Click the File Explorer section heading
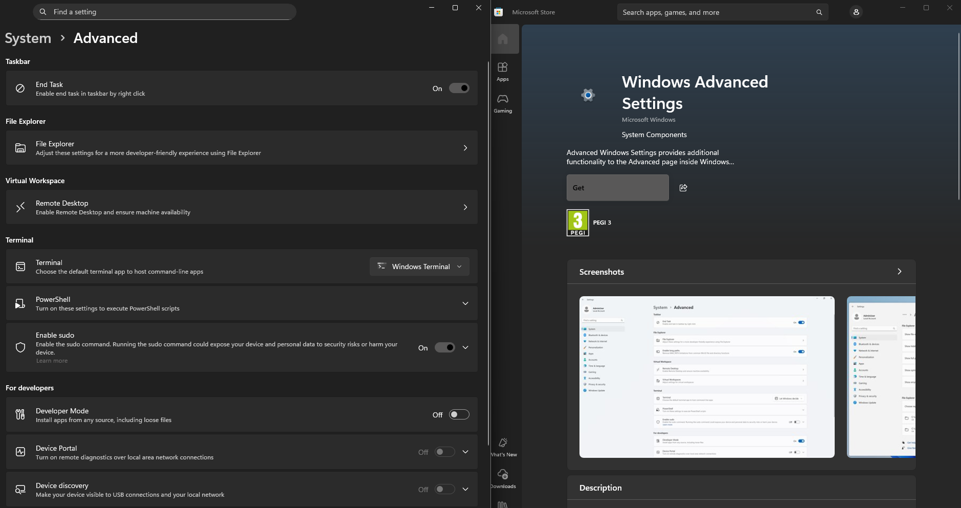Screen dimensions: 961x508 coord(26,121)
